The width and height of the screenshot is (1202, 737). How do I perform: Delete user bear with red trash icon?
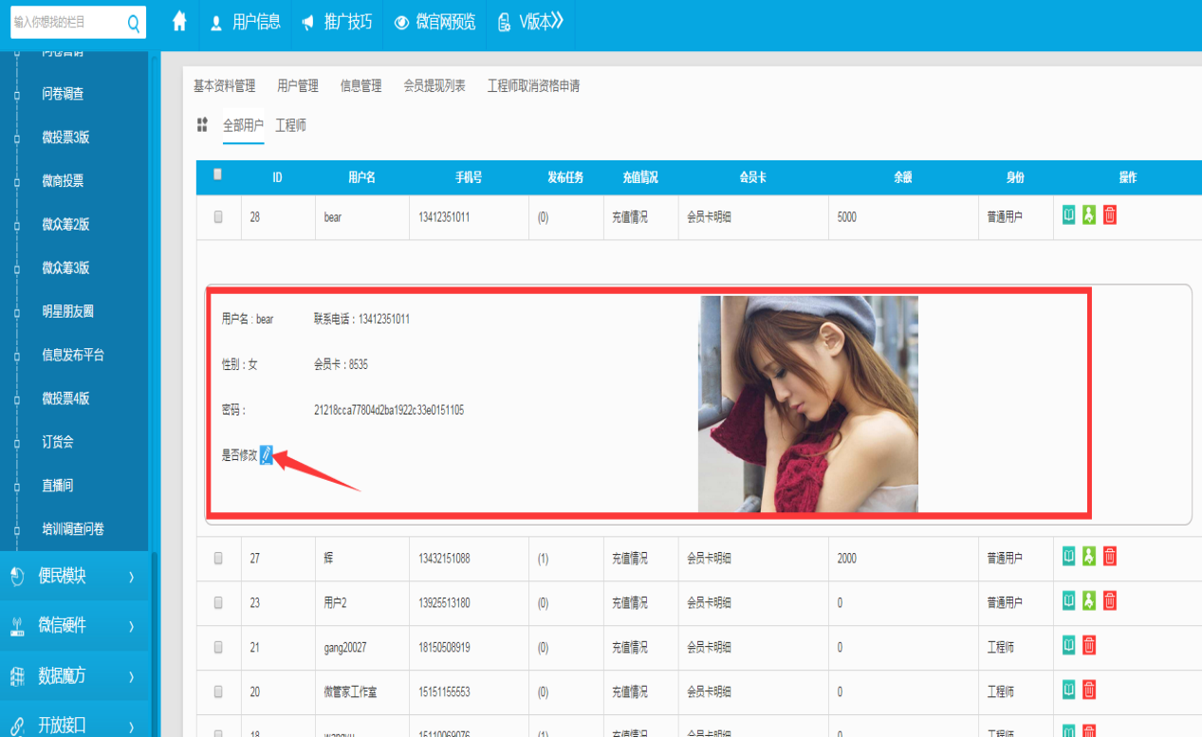point(1109,215)
